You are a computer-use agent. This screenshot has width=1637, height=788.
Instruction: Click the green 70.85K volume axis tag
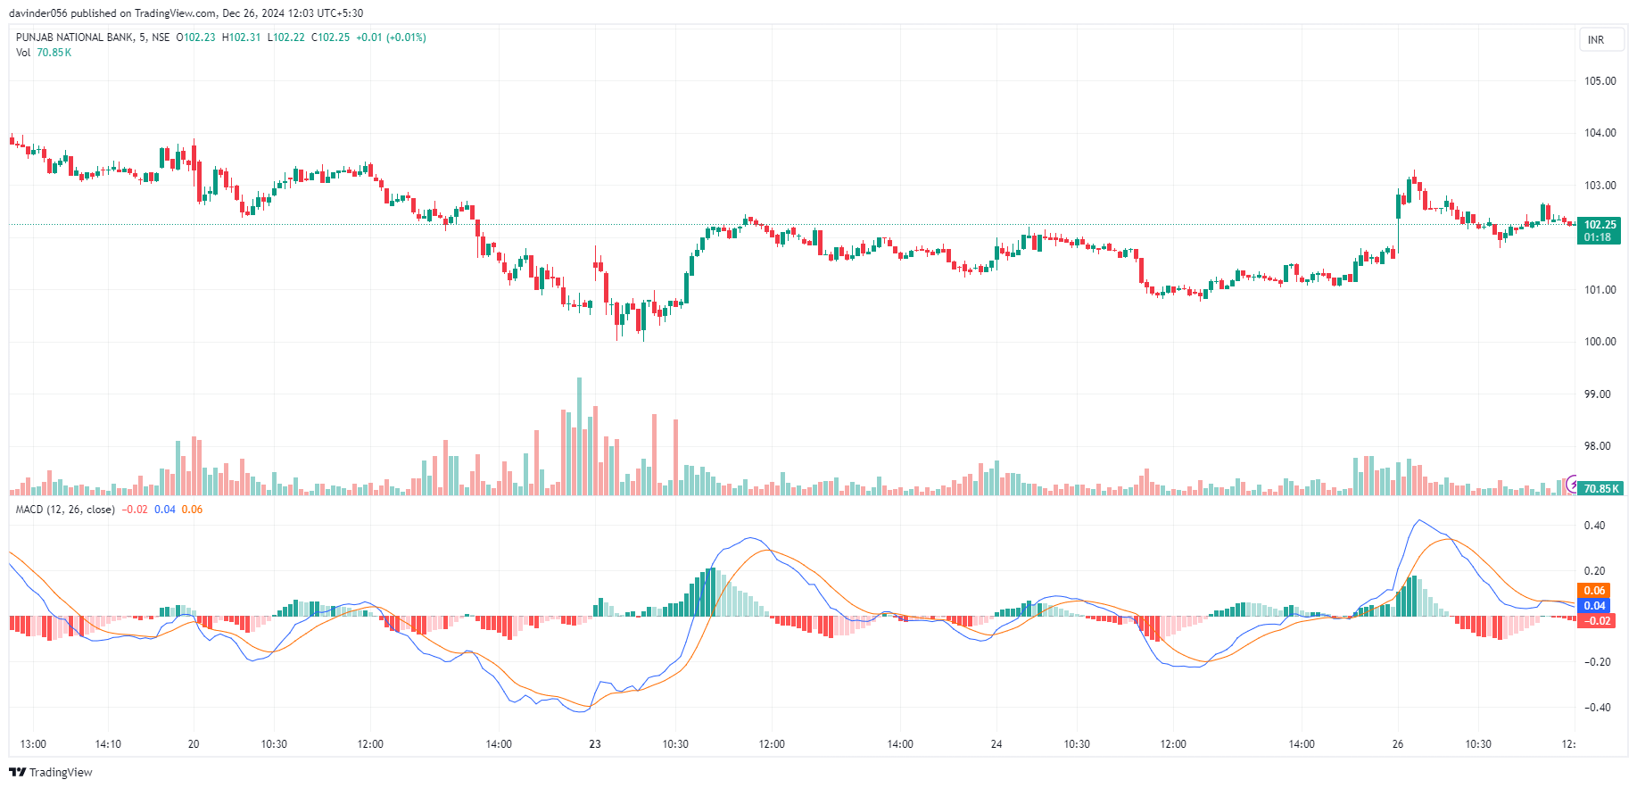point(1600,488)
